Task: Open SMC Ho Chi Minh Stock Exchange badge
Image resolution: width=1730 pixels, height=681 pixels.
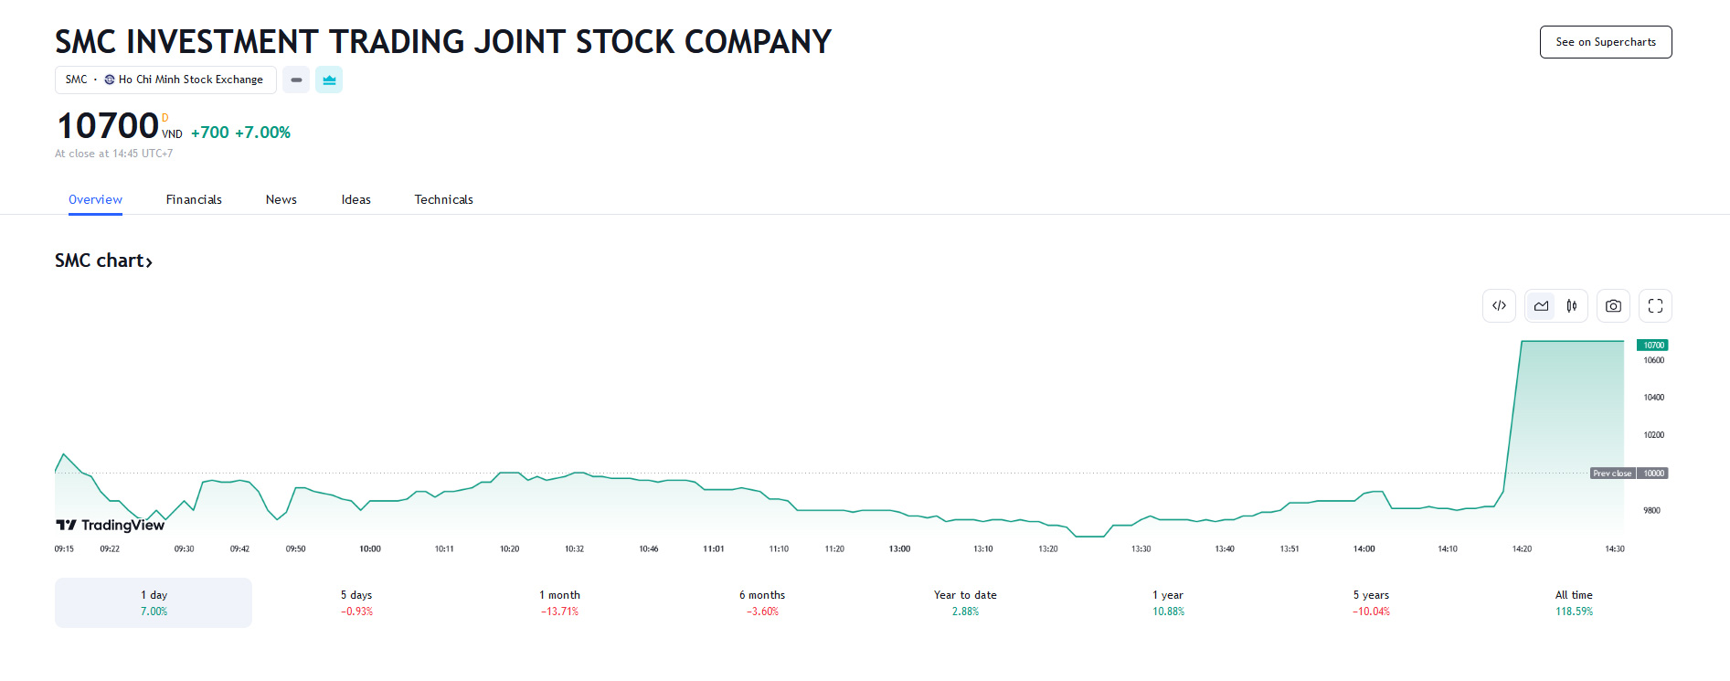Action: pos(165,80)
